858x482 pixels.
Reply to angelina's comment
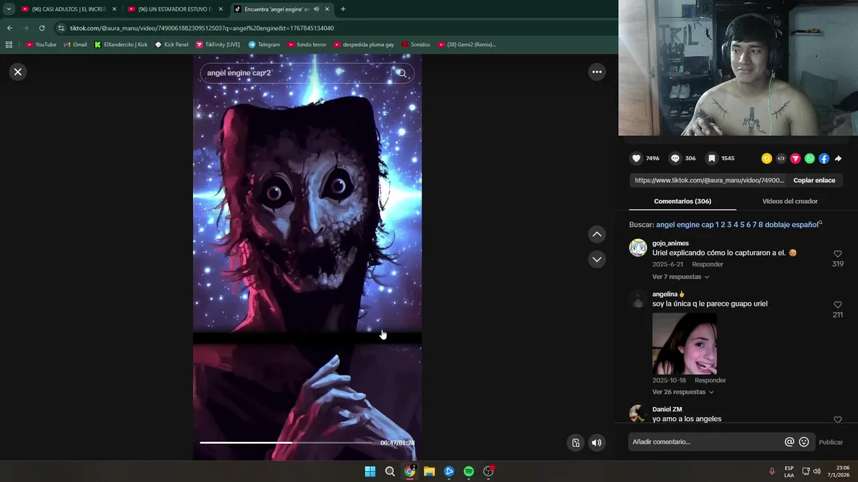710,380
